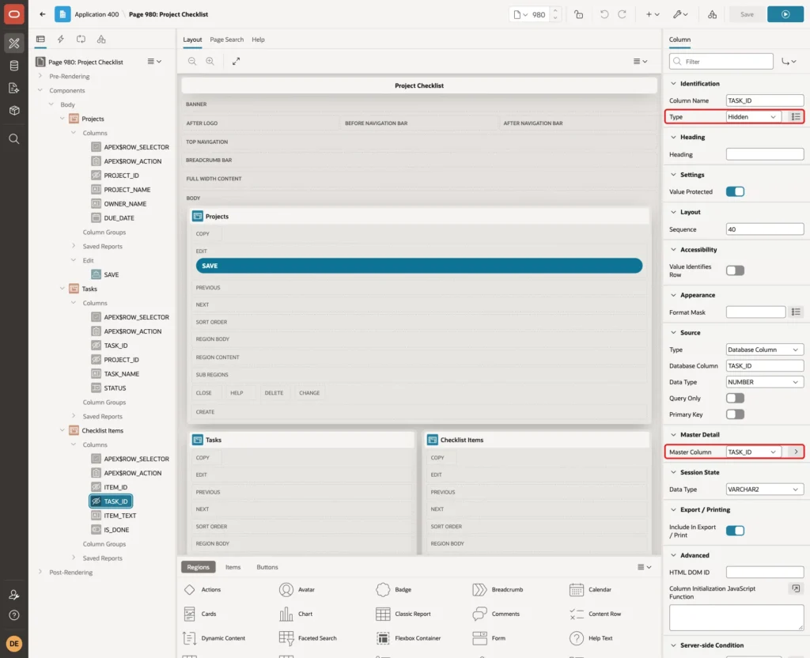Open the Create plus menu
810x658 pixels.
(652, 14)
